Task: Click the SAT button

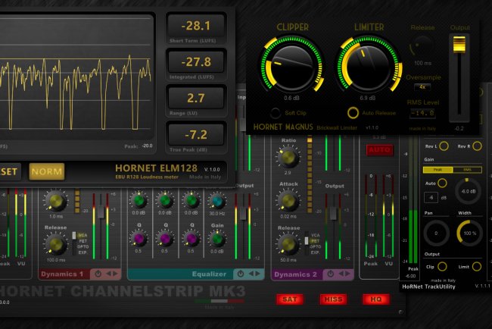Action: (x=289, y=299)
